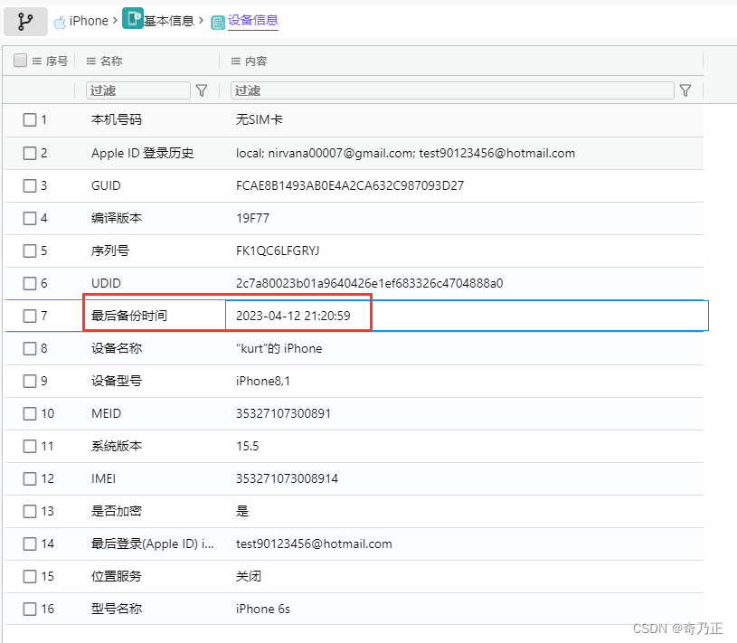Click the 设备型号 name cell
Image resolution: width=737 pixels, height=643 pixels.
pos(116,381)
